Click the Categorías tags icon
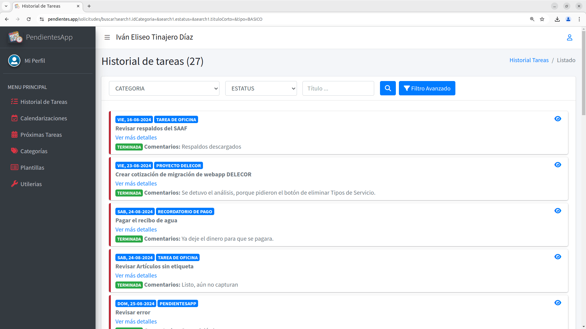Viewport: 586px width, 329px height. pyautogui.click(x=14, y=151)
